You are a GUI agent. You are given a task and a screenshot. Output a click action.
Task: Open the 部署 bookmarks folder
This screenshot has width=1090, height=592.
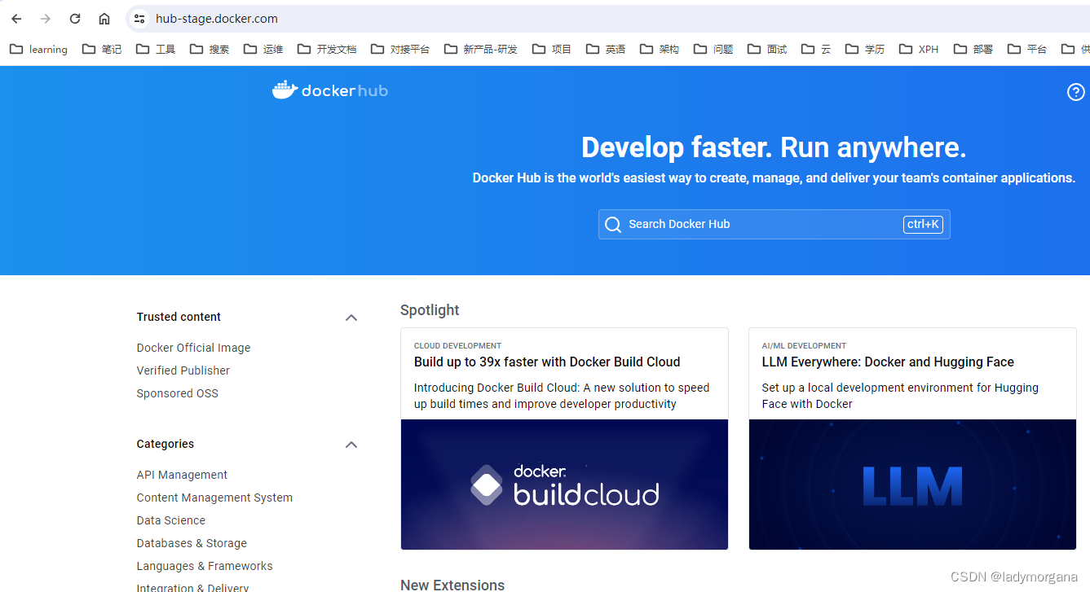pos(973,49)
